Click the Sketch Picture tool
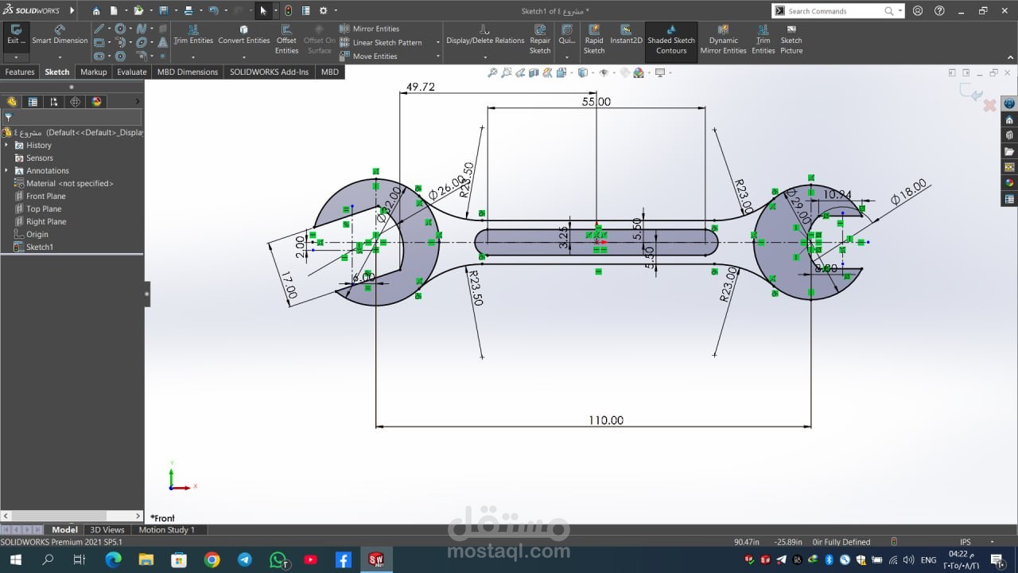This screenshot has height=573, width=1018. [x=791, y=40]
